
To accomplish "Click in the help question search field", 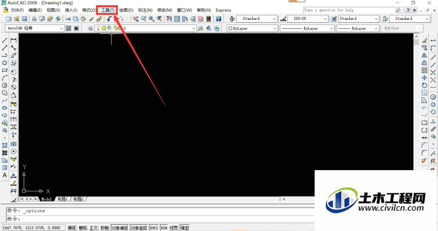I will pyautogui.click(x=349, y=10).
